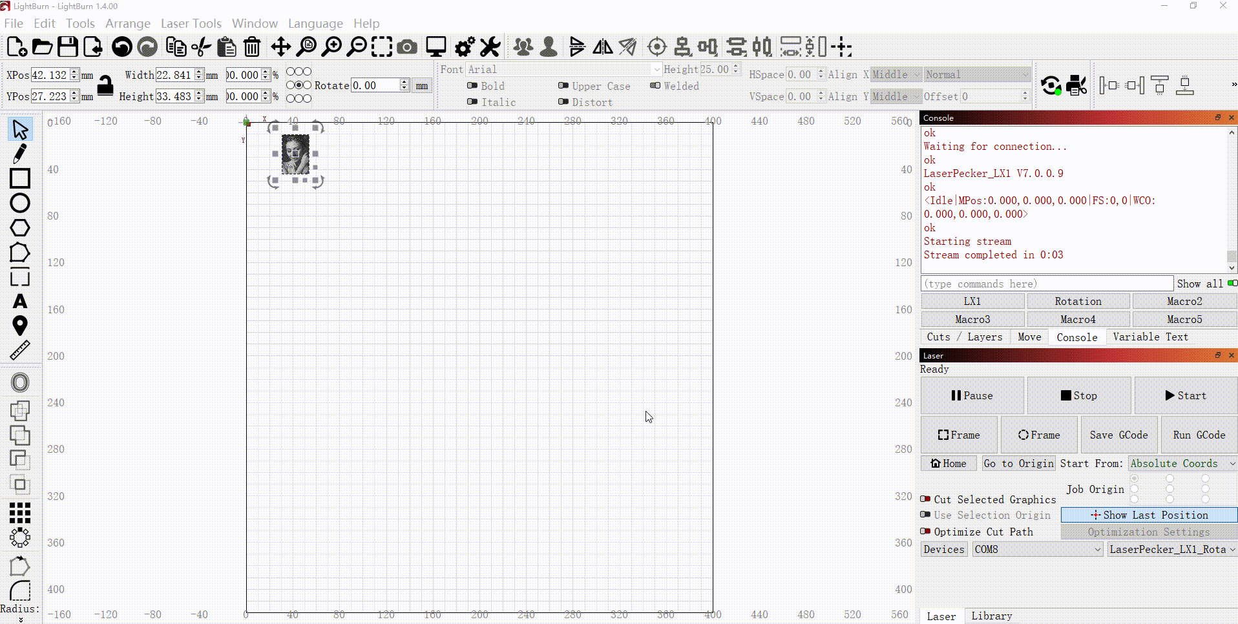Open the camera capture icon

pyautogui.click(x=407, y=47)
